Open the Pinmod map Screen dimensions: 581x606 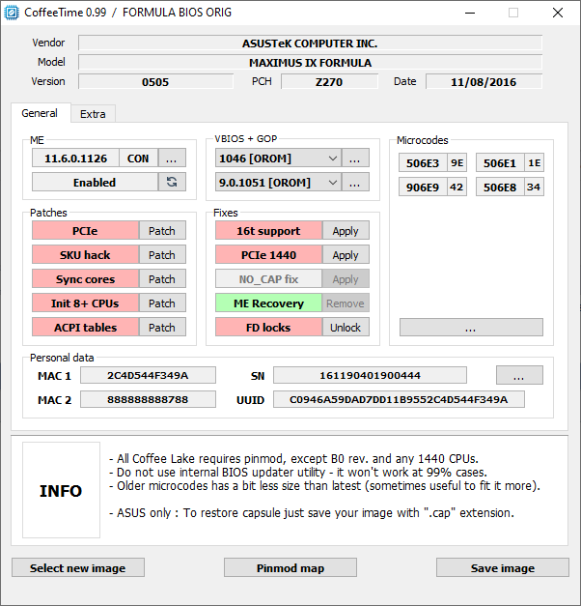coord(290,567)
